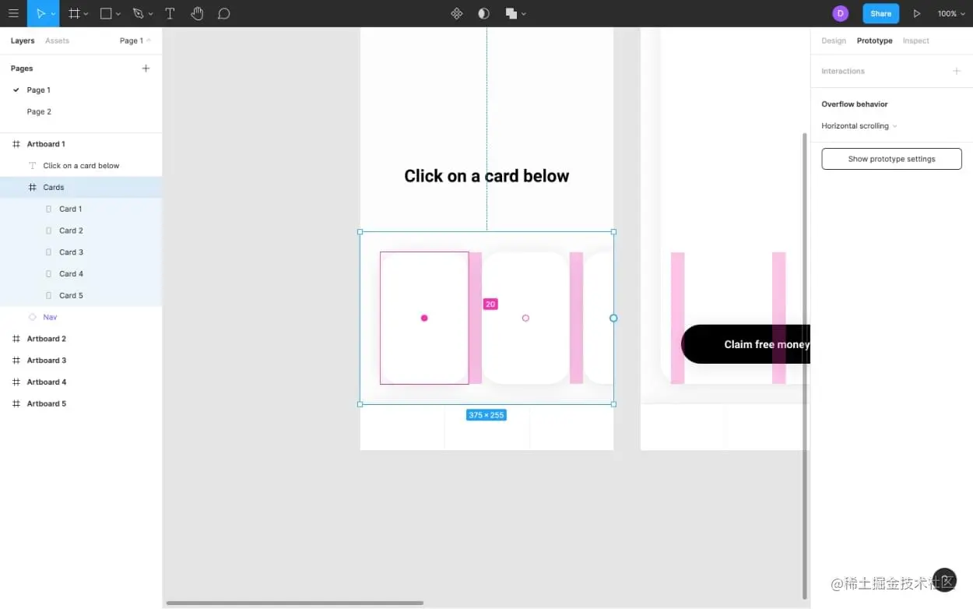
Task: Select the Pen tool
Action: click(x=138, y=13)
